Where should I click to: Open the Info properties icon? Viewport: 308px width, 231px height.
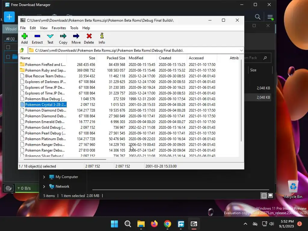click(x=102, y=38)
